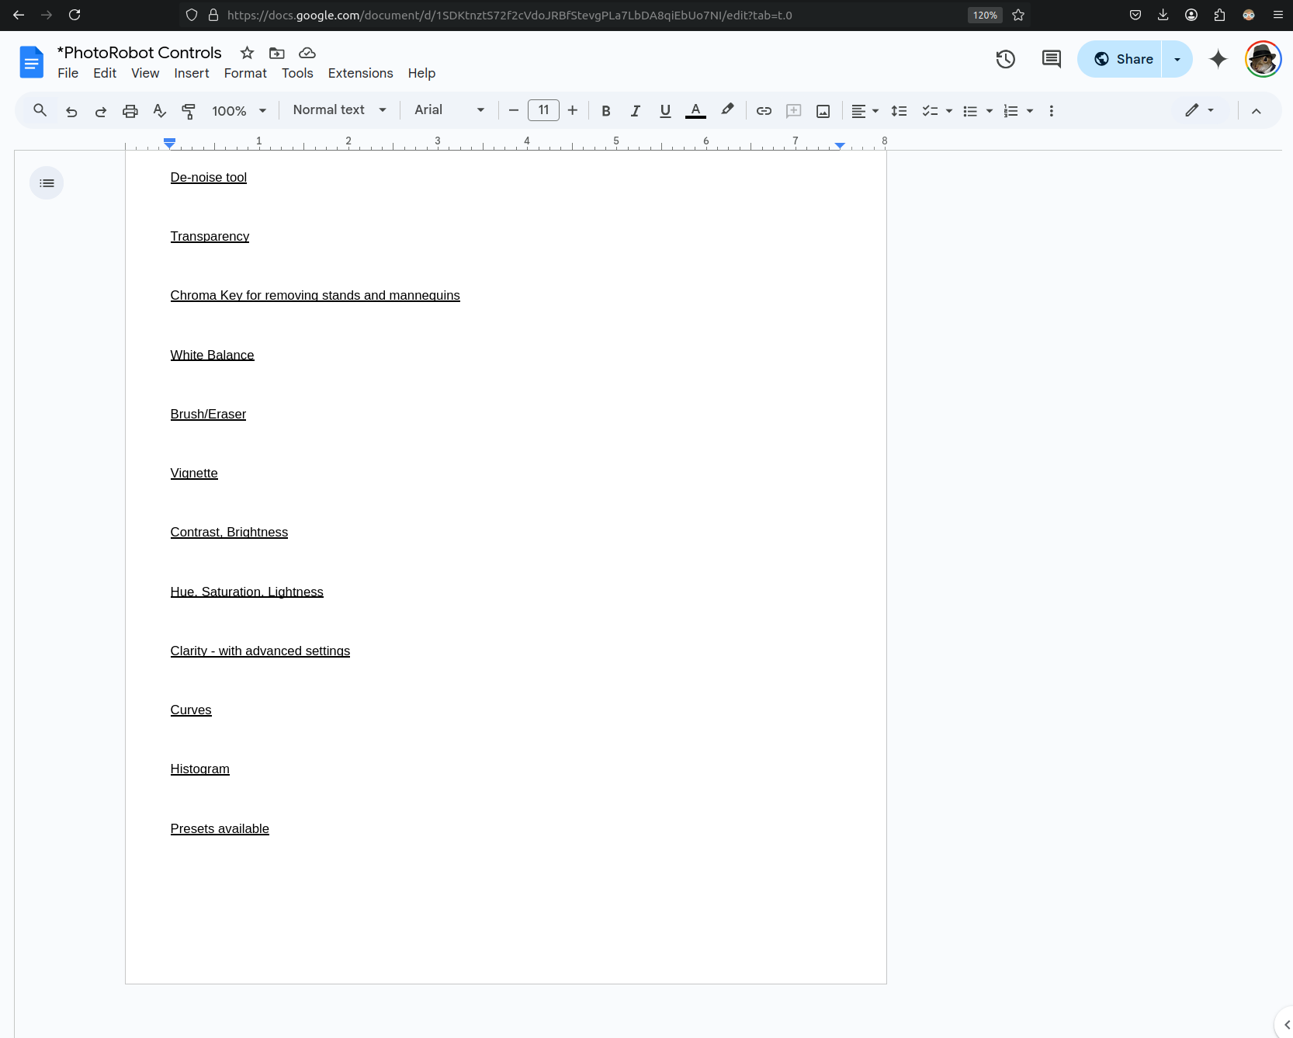The width and height of the screenshot is (1293, 1038).
Task: Open line and paragraph spacing
Action: (900, 111)
